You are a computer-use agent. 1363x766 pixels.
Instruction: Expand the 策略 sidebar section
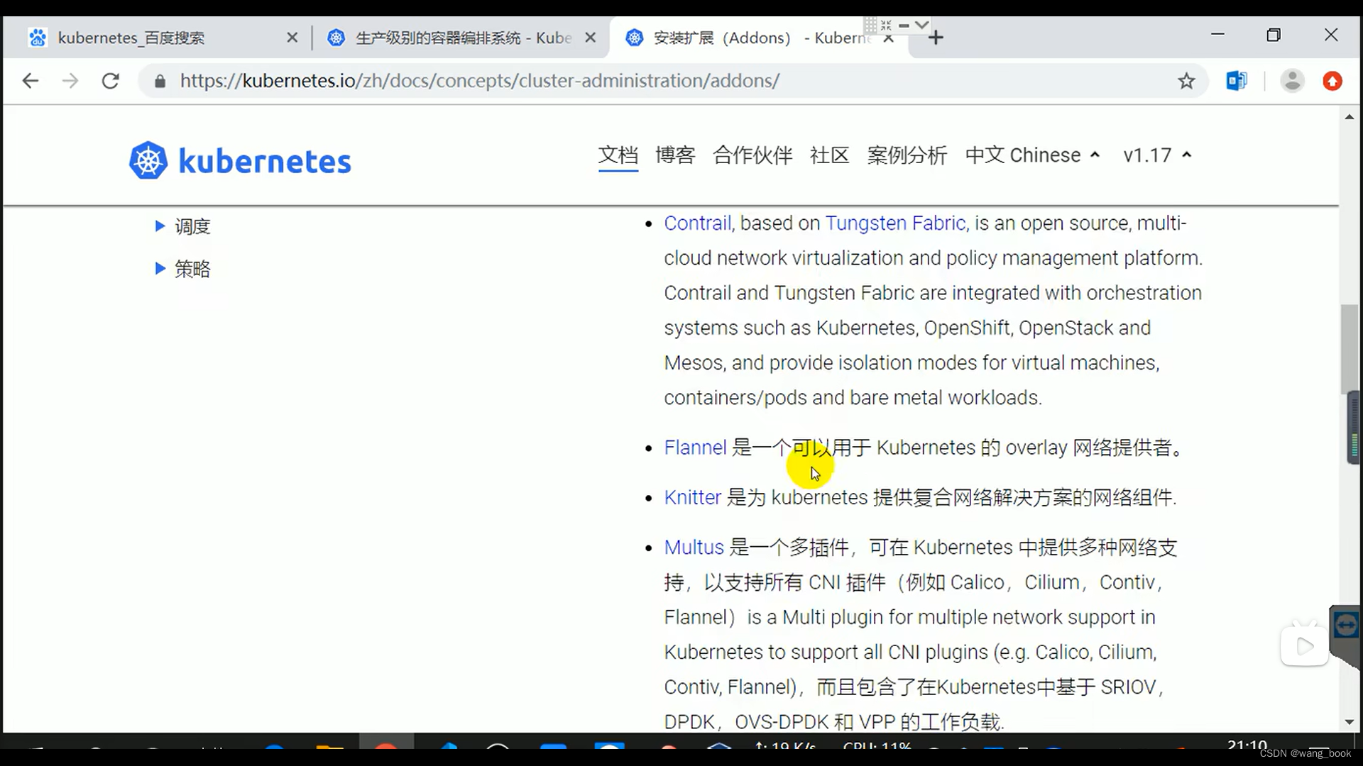click(x=183, y=269)
